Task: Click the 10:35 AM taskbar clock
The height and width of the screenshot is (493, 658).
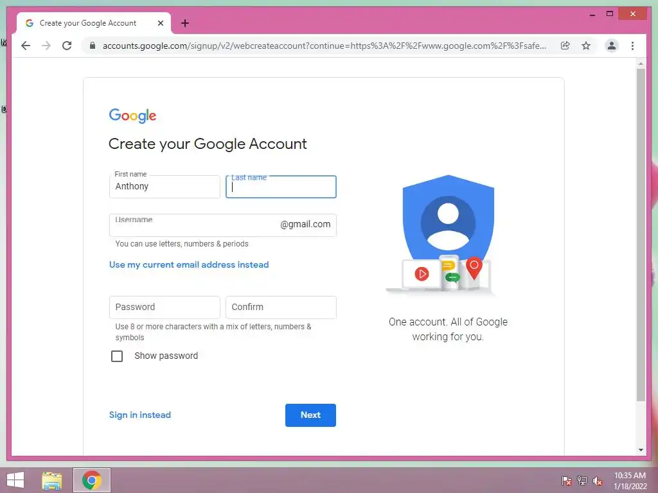Action: tap(630, 480)
